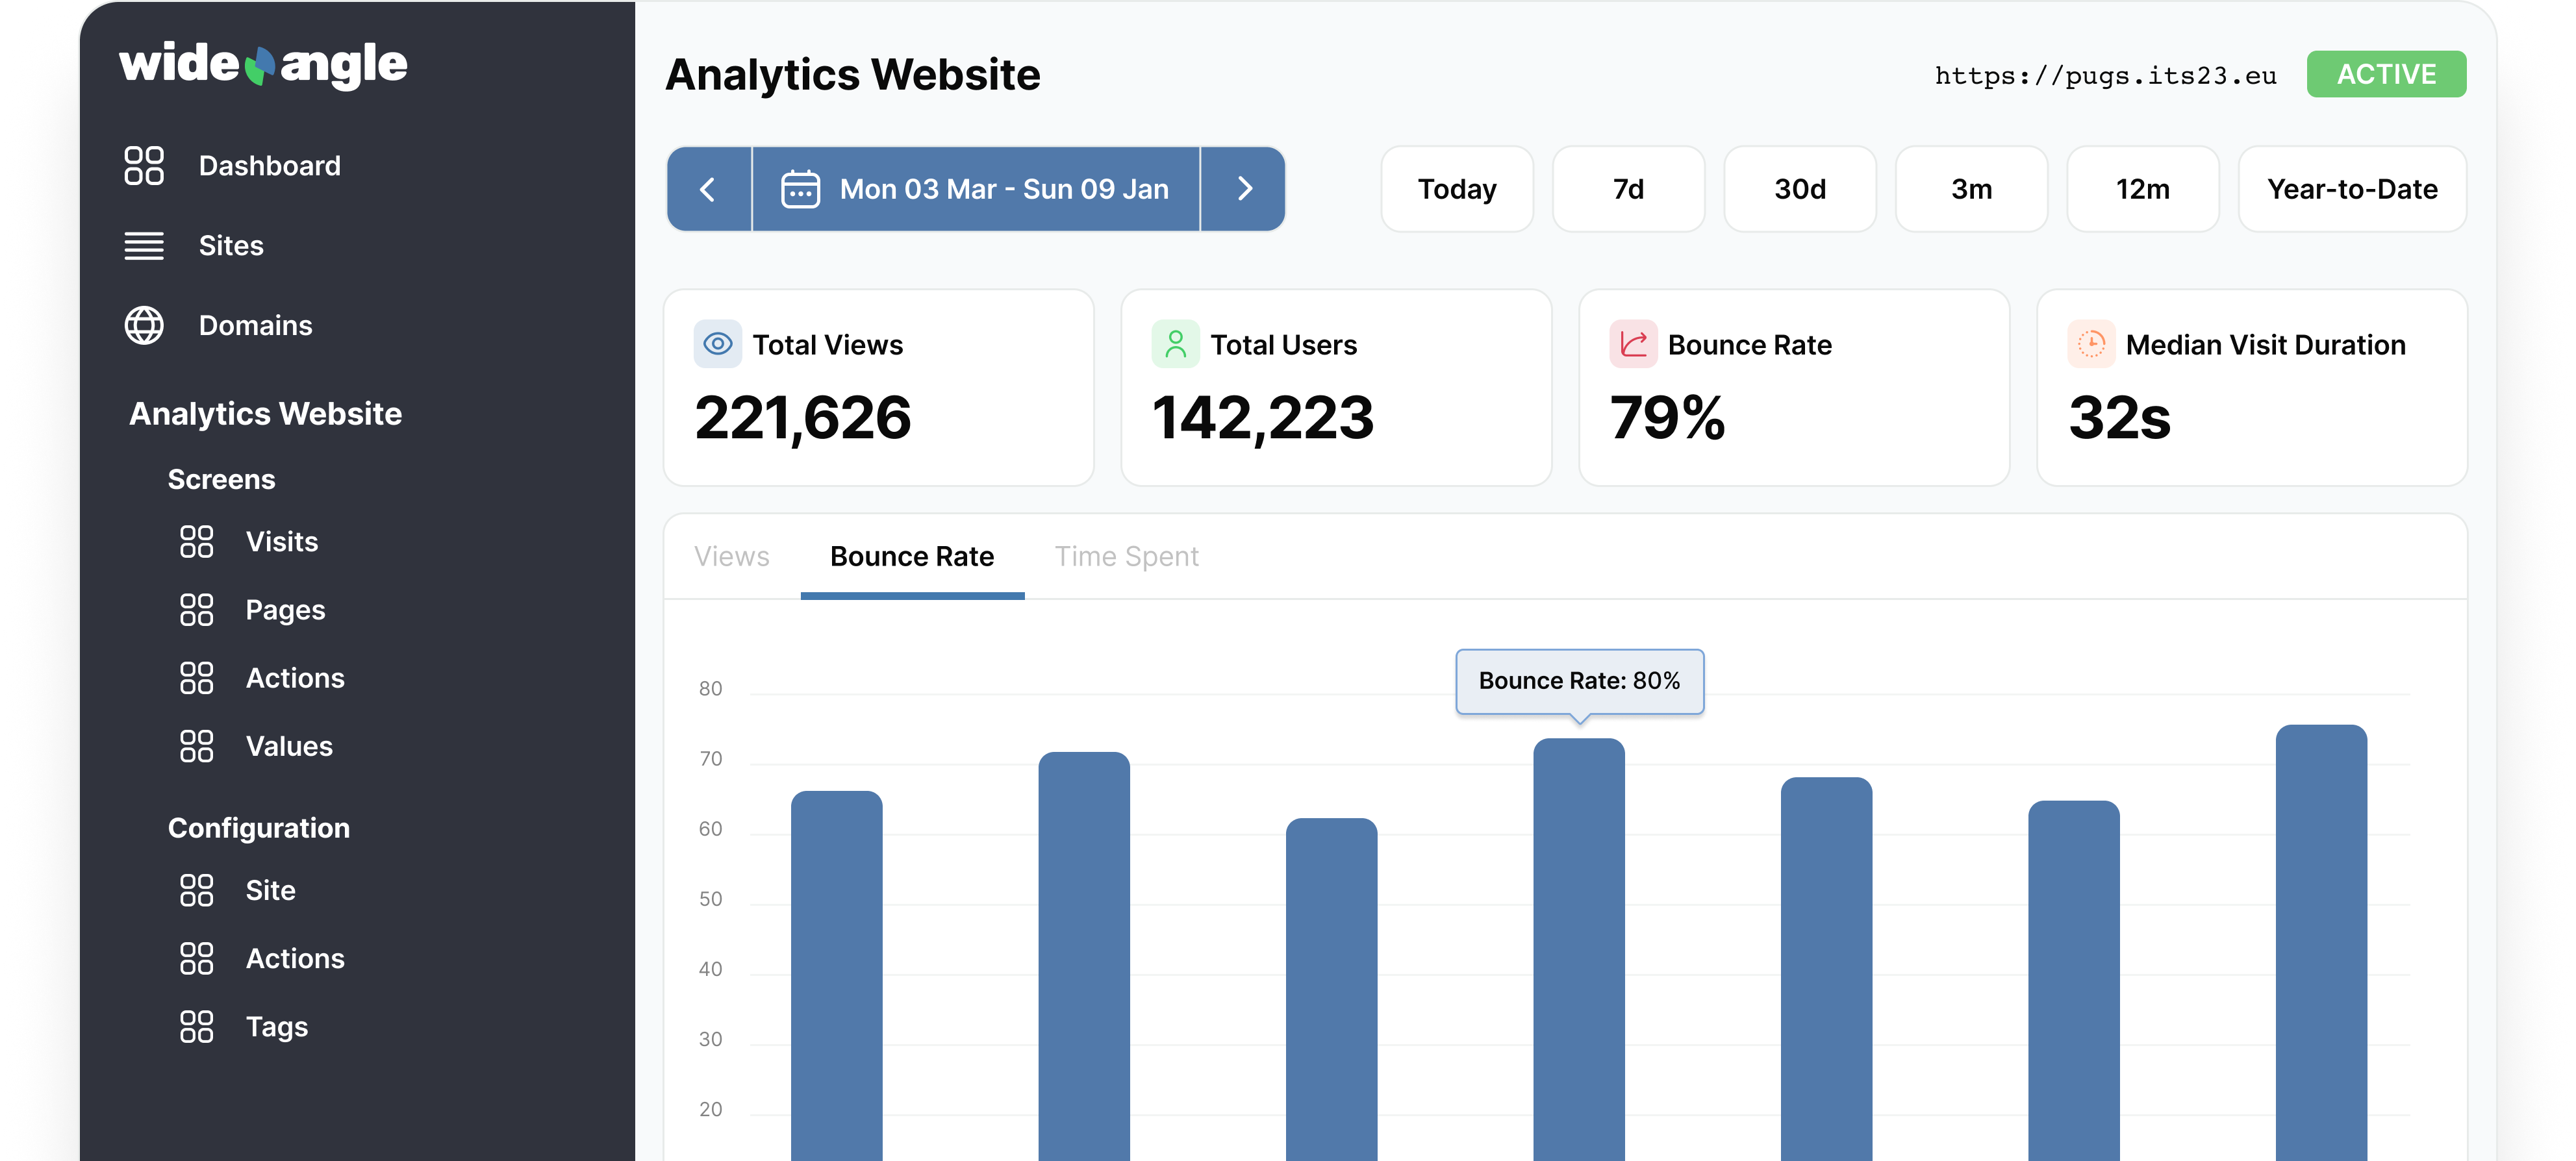Select the 3m range button
2576x1161 pixels.
pos(1972,189)
